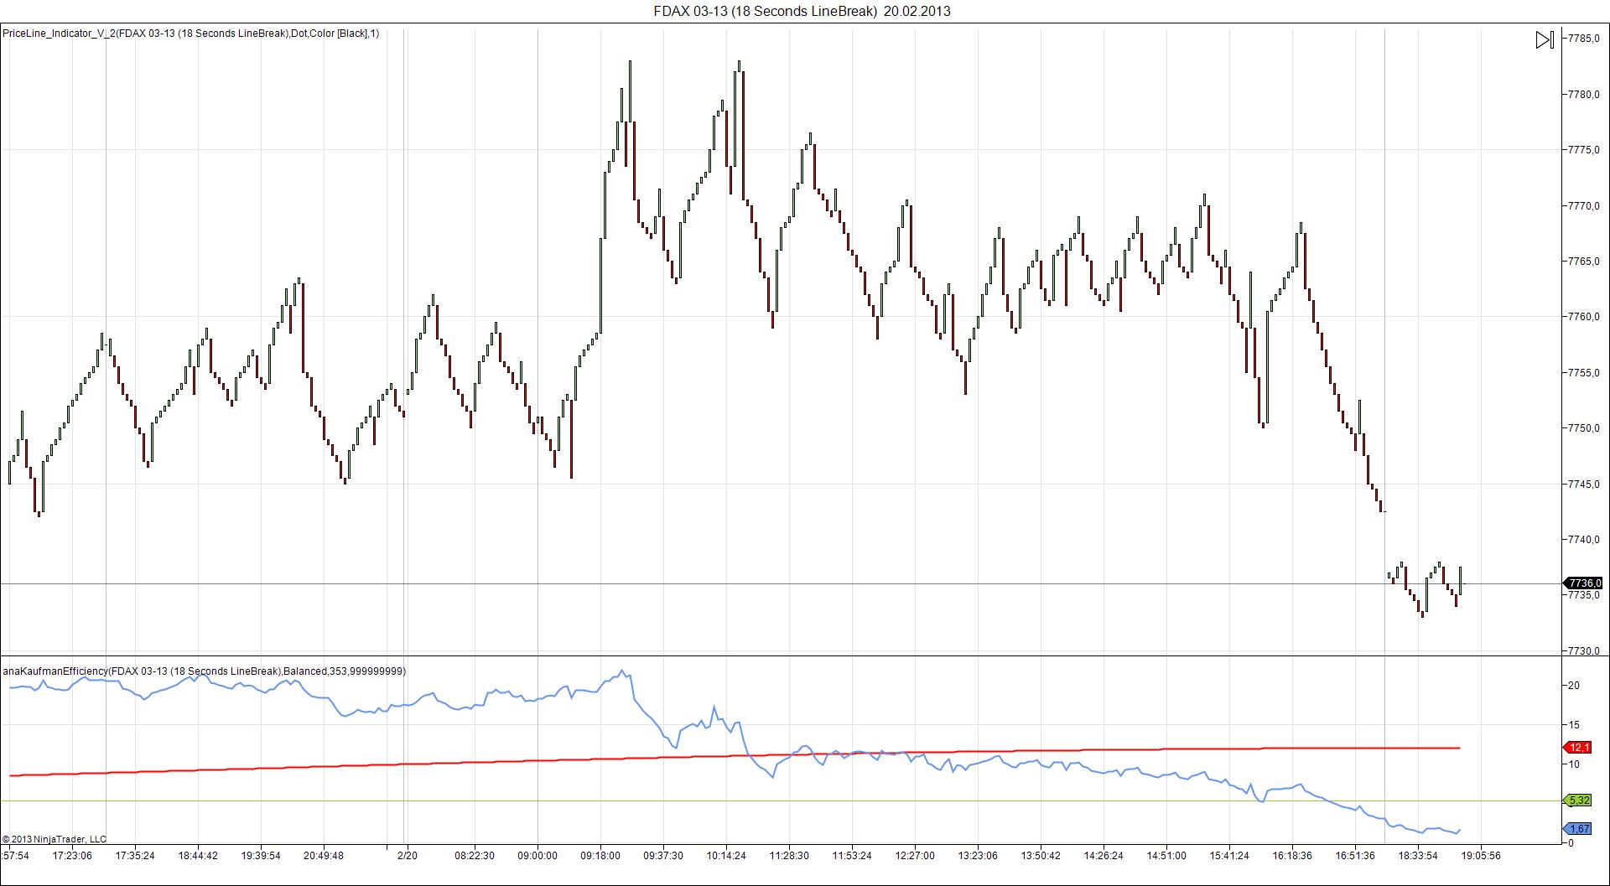Click the 18:44:42 time axis label
Screen dimensions: 1610x886
(198, 856)
